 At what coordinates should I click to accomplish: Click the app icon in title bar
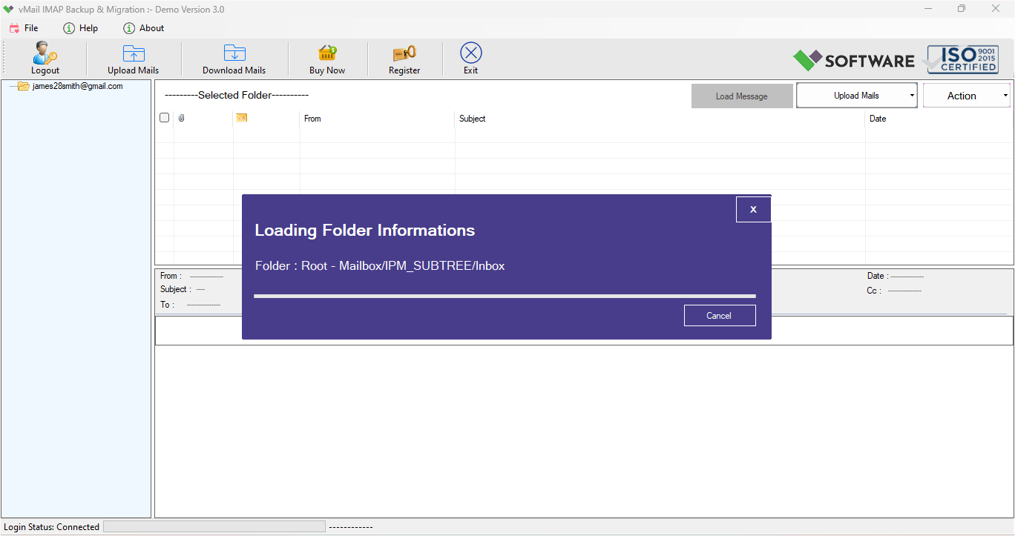pos(9,10)
